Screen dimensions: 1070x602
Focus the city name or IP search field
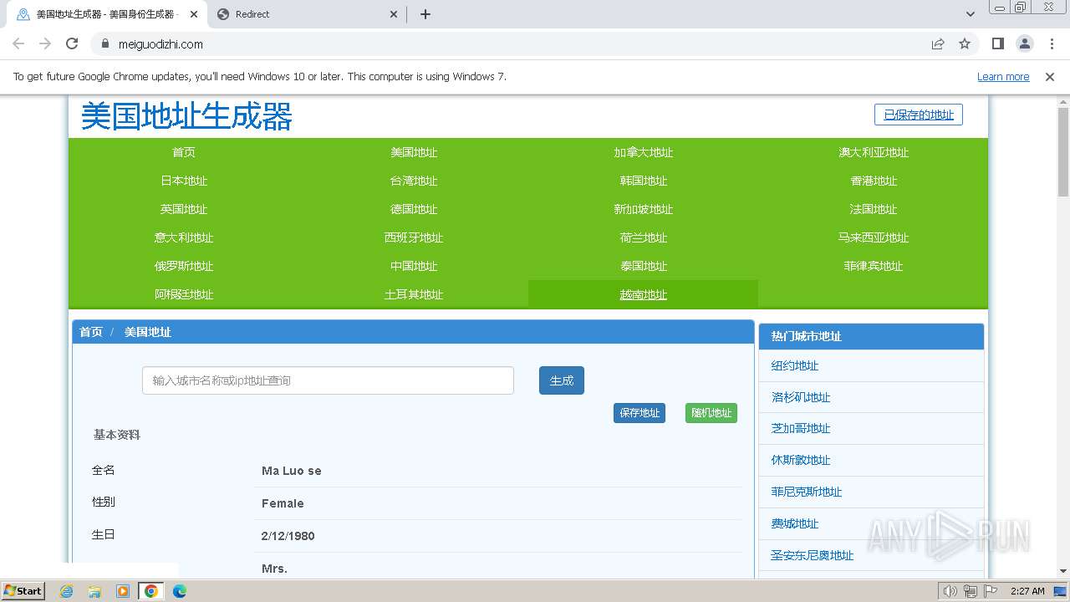[328, 380]
